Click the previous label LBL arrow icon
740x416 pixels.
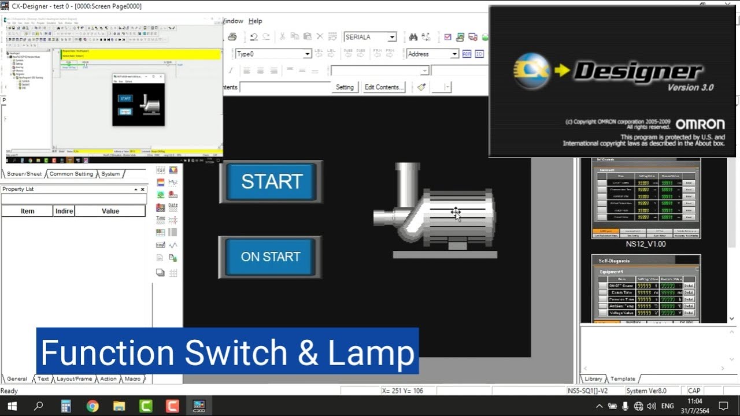coord(318,53)
